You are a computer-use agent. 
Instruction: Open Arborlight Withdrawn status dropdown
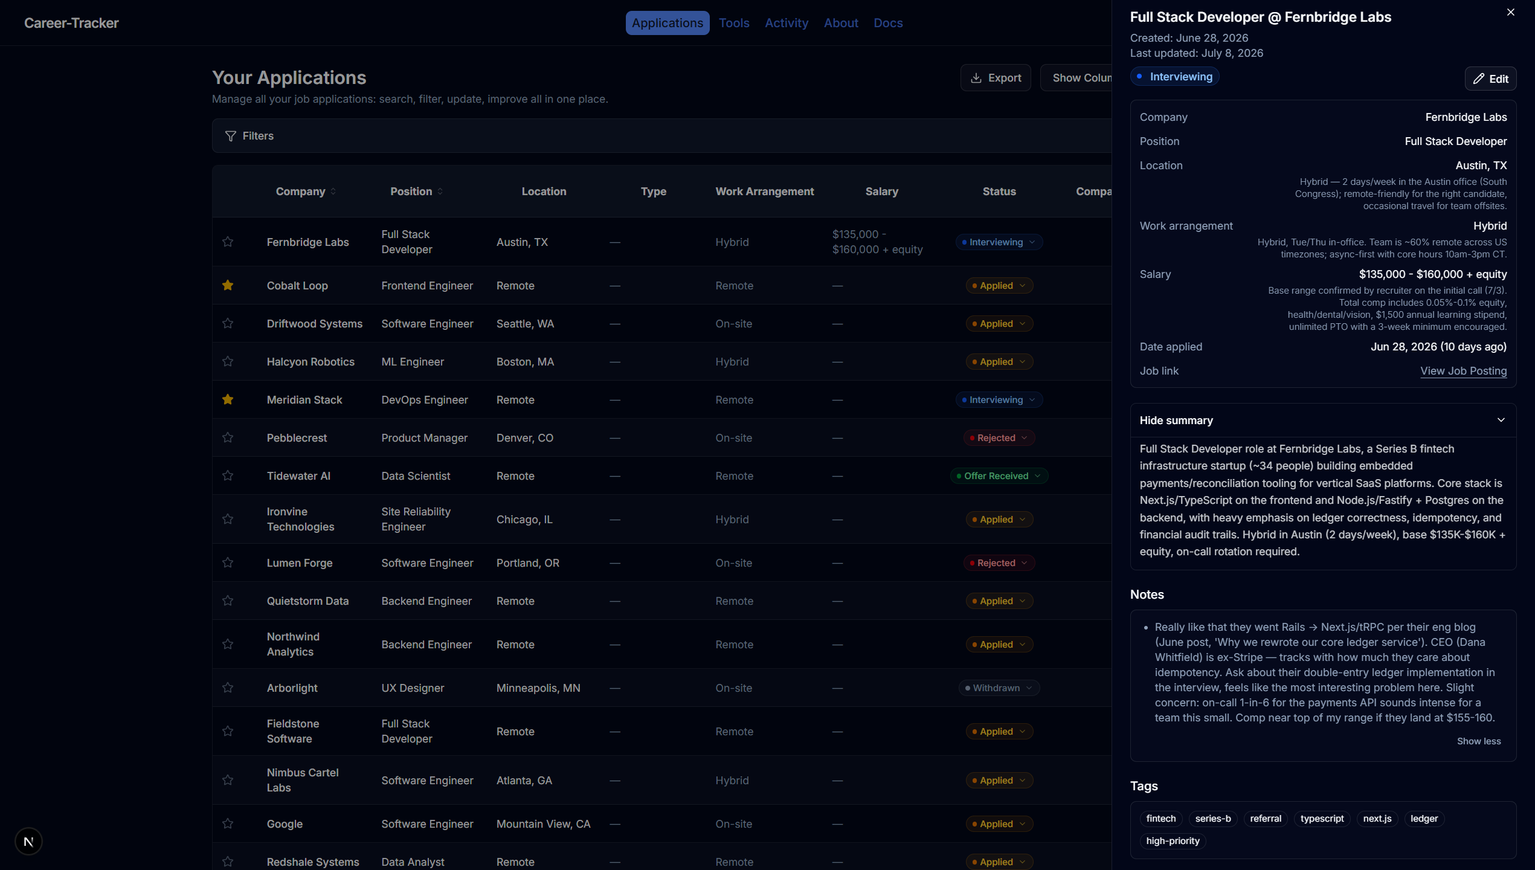pyautogui.click(x=999, y=688)
